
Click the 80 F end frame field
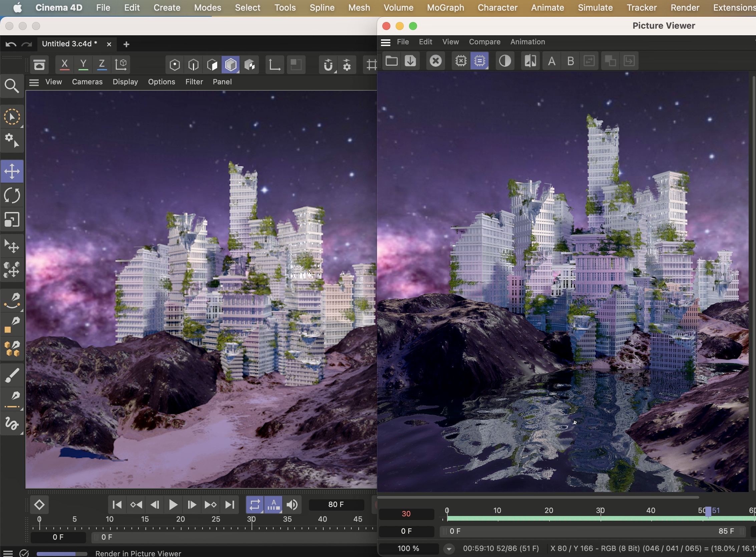click(336, 504)
